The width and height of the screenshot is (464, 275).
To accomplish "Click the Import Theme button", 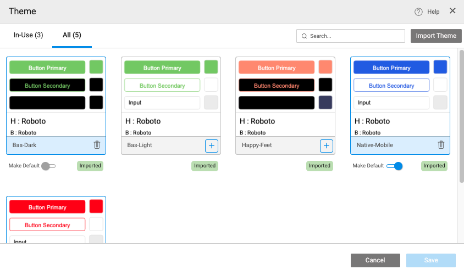I will pyautogui.click(x=436, y=36).
